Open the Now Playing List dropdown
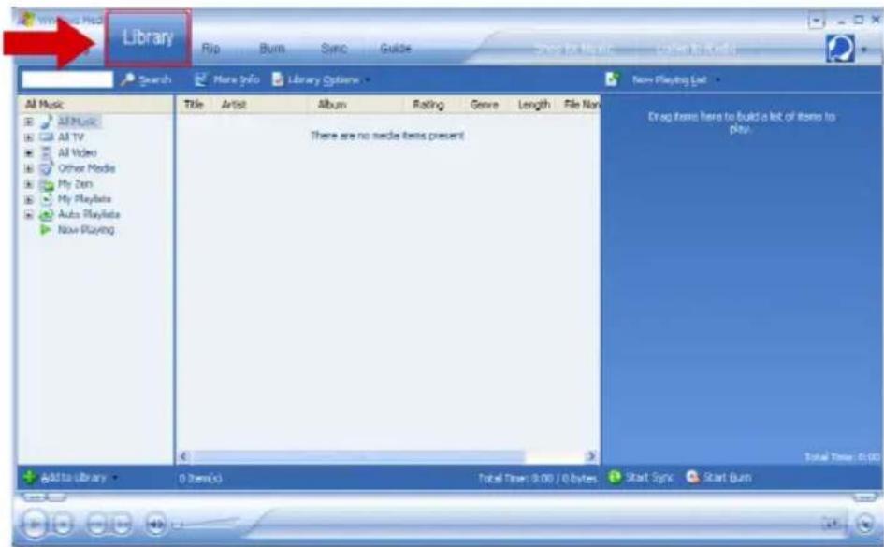This screenshot has height=547, width=884. [x=676, y=80]
